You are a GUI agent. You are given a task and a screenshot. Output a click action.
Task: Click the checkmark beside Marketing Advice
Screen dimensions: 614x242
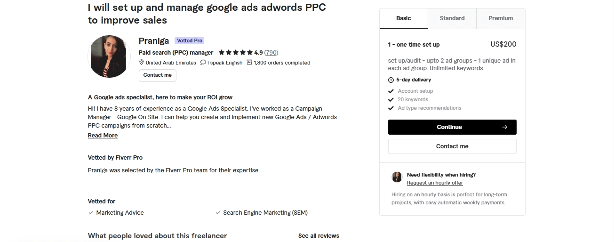coord(91,213)
